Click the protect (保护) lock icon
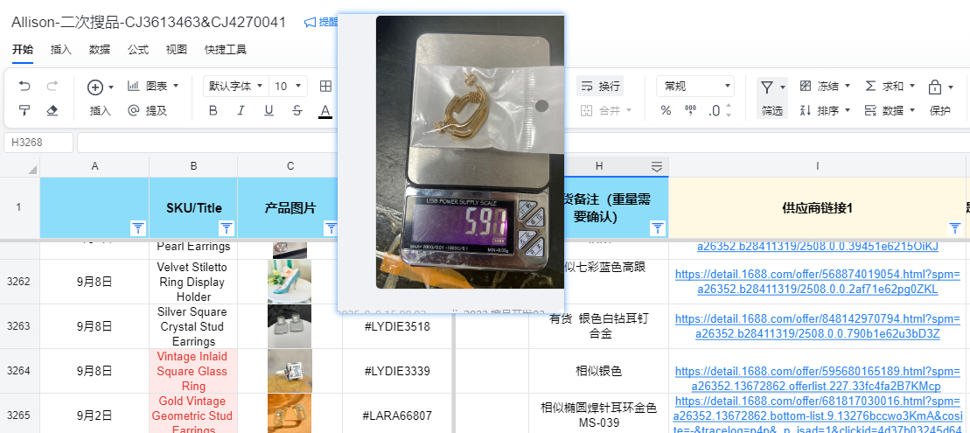This screenshot has width=970, height=433. [x=934, y=87]
